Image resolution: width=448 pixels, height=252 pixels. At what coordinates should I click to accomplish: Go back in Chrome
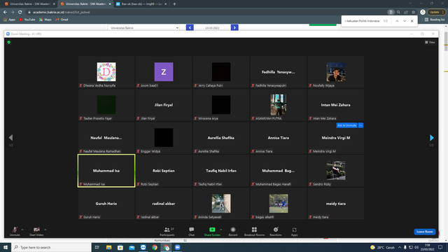5,13
